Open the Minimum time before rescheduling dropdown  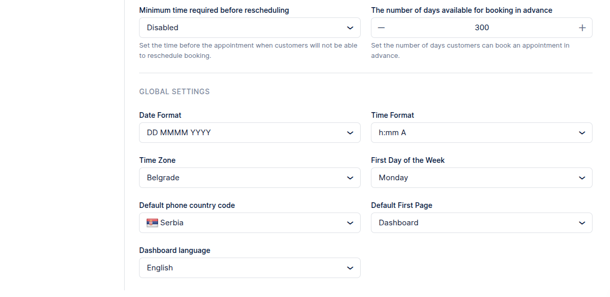(x=249, y=28)
